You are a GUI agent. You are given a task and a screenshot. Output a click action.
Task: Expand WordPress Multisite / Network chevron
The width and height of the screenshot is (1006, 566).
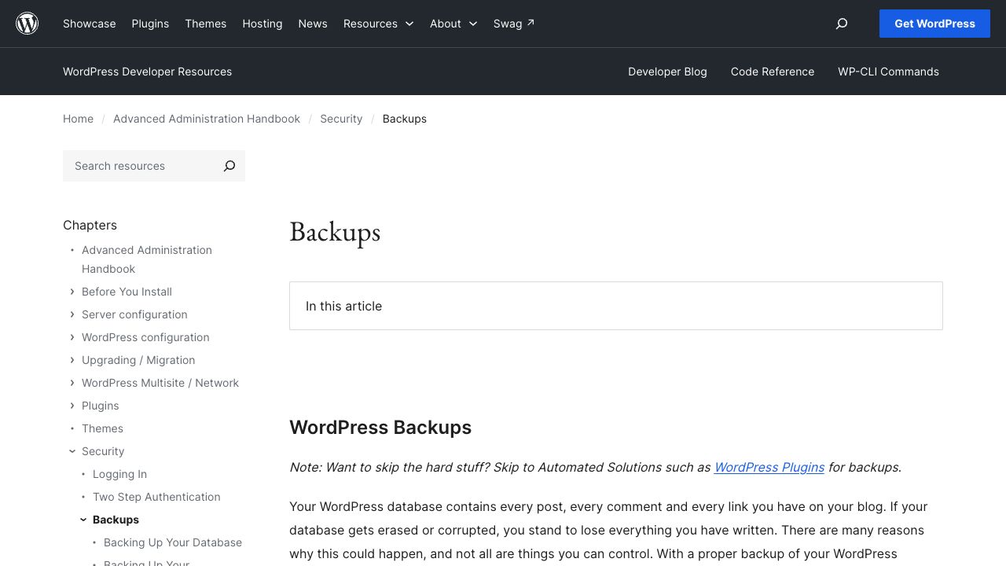[72, 383]
